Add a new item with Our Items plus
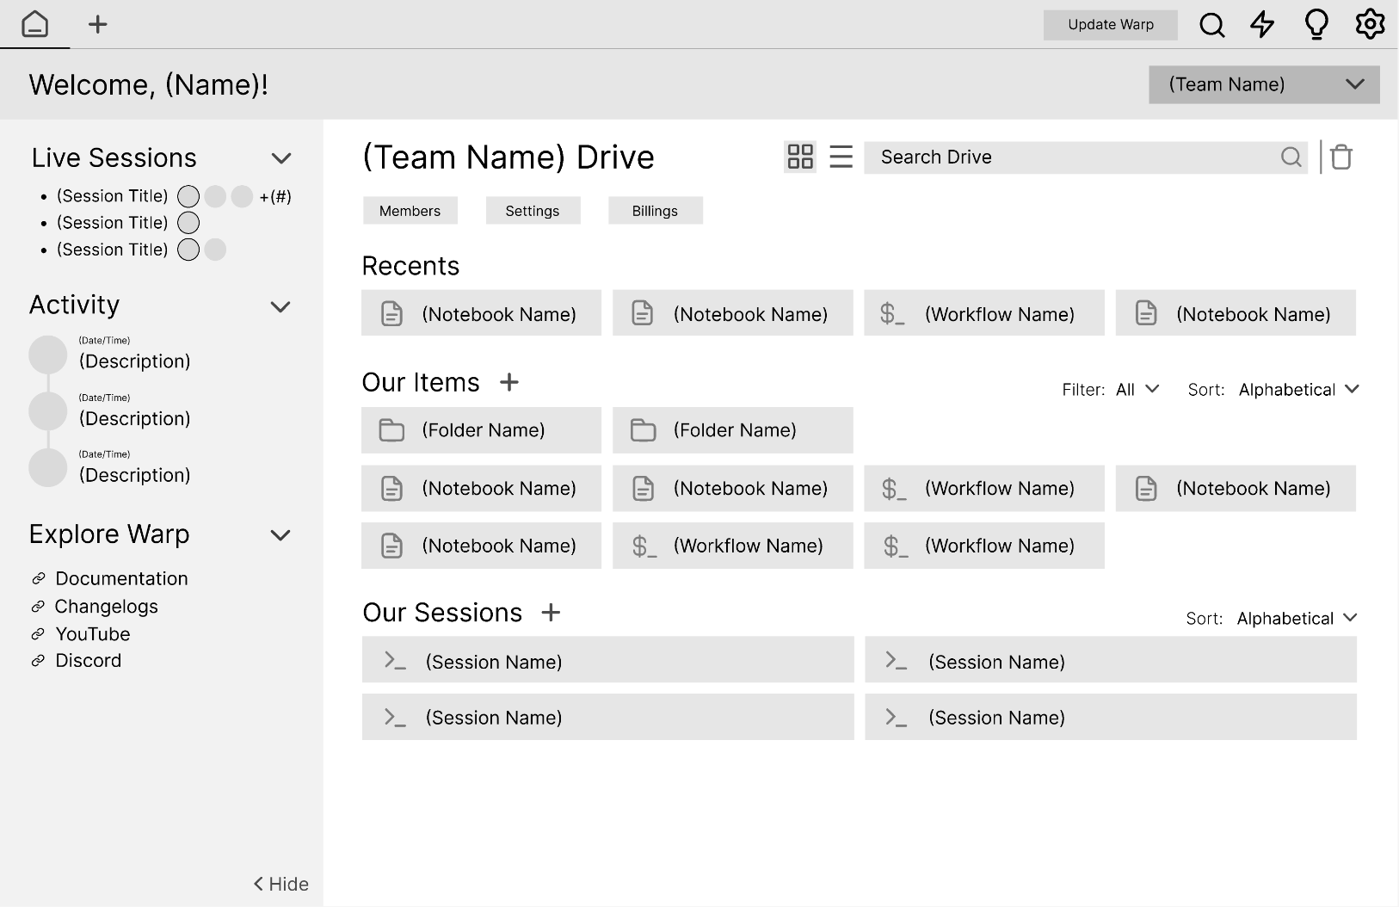This screenshot has width=1399, height=907. coord(509,382)
